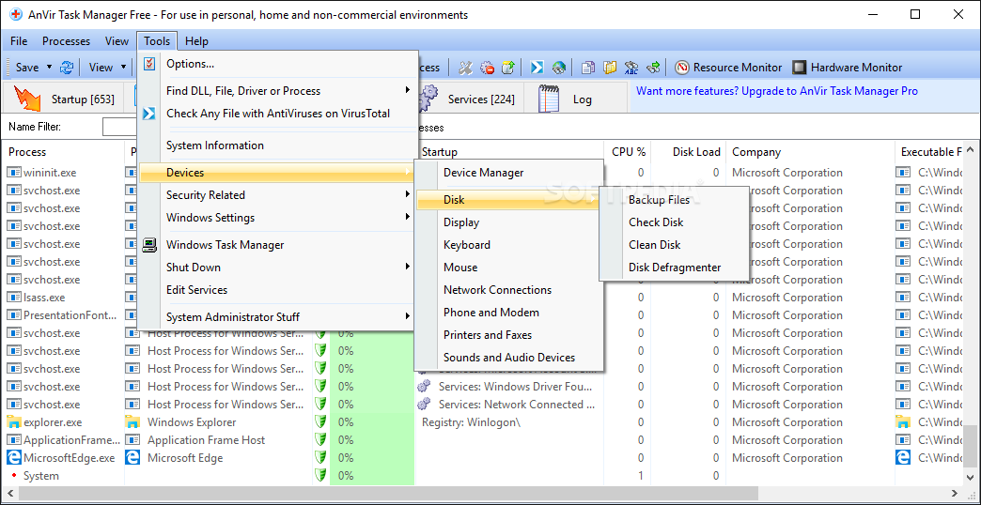
Task: Click the VirusTotal check toolbar icon
Action: pos(537,68)
